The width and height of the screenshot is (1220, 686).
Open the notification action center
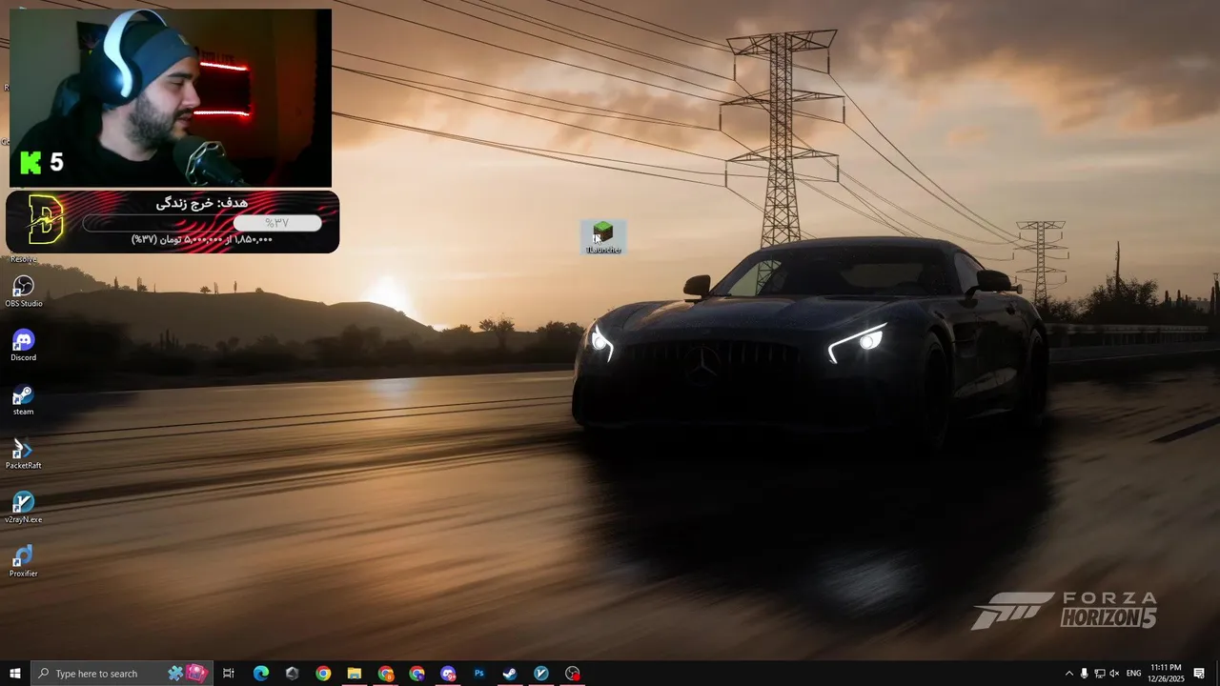(1199, 674)
